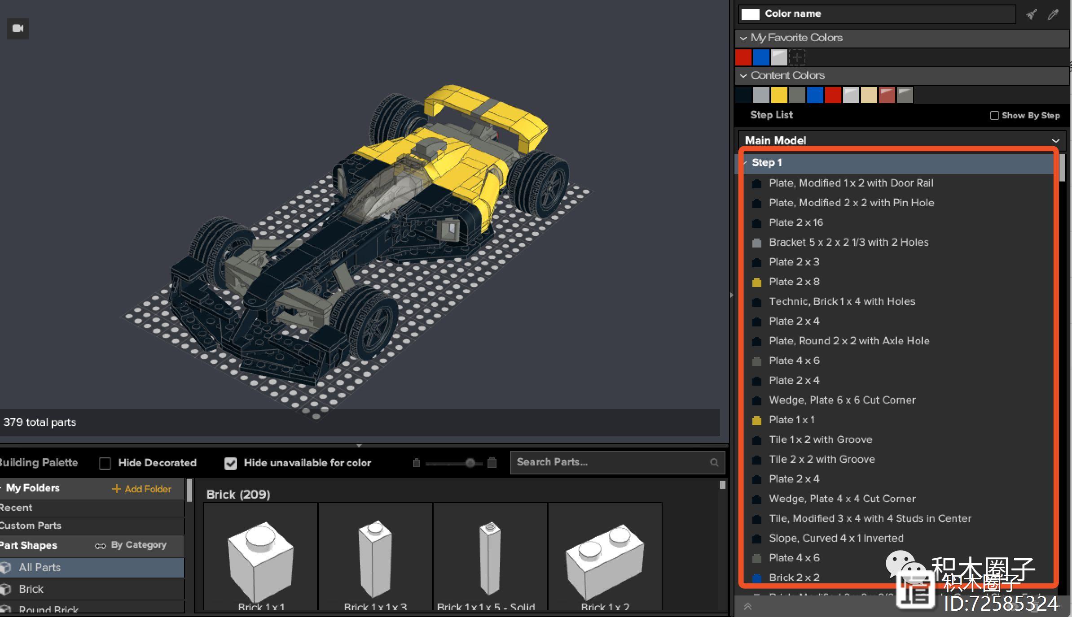Viewport: 1072px width, 617px height.
Task: Click the camera view icon in viewport
Action: [18, 29]
